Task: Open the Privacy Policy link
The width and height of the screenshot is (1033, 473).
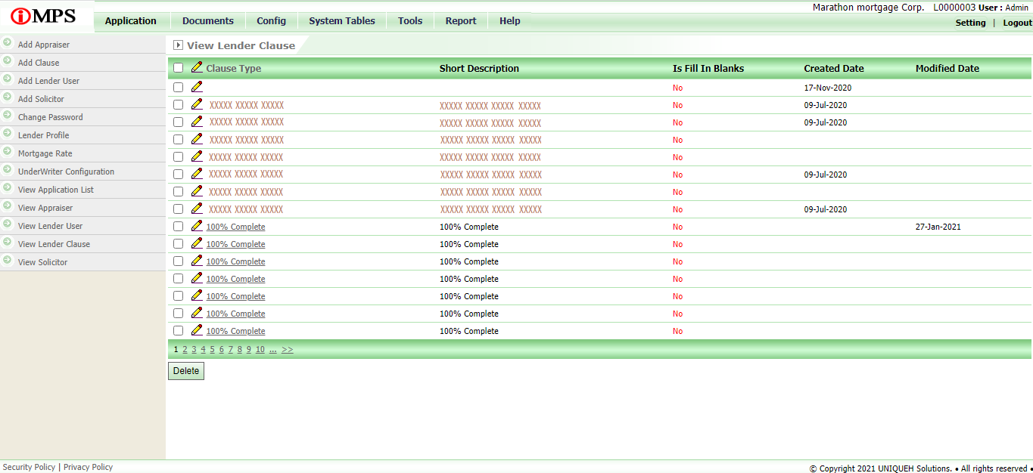Action: click(88, 467)
